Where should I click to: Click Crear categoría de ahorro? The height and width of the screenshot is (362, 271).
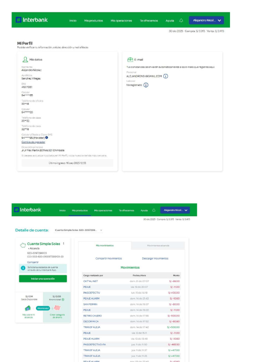[x=57, y=316]
